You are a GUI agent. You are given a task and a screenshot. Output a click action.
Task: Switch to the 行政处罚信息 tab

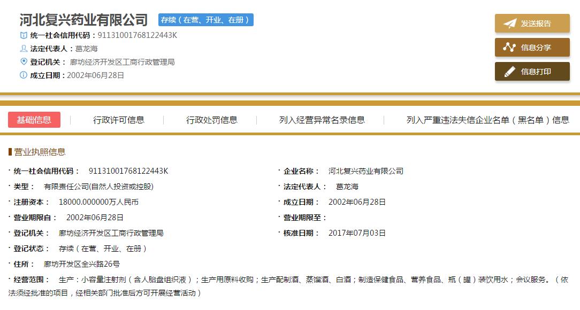point(211,120)
